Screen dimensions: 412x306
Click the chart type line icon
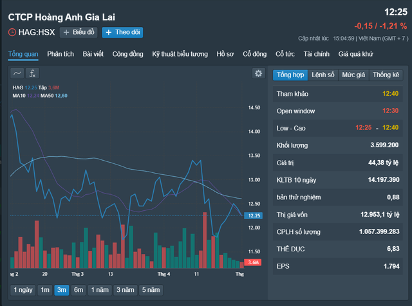17,73
